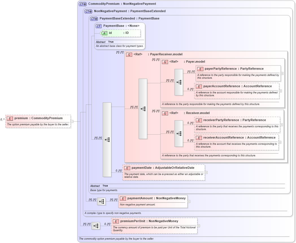Viewport: 296px width, 243px height.
Task: Click the element icon on premium : CommodityPremium
Action: point(9,118)
